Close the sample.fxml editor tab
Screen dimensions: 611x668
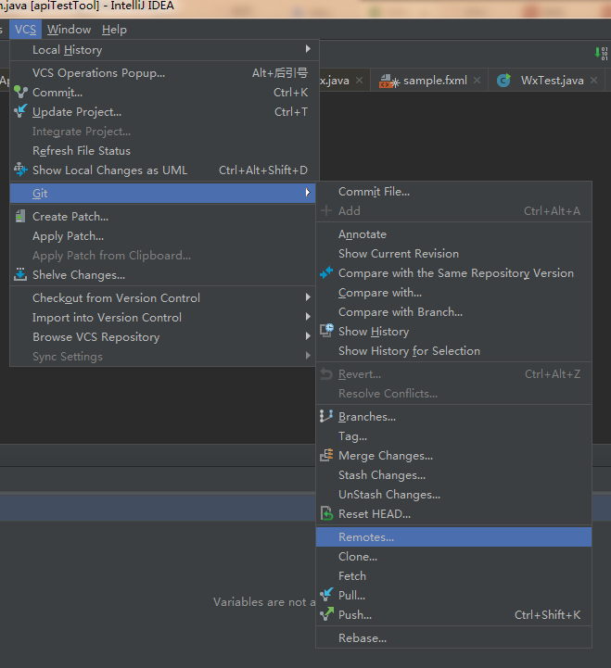[x=477, y=80]
